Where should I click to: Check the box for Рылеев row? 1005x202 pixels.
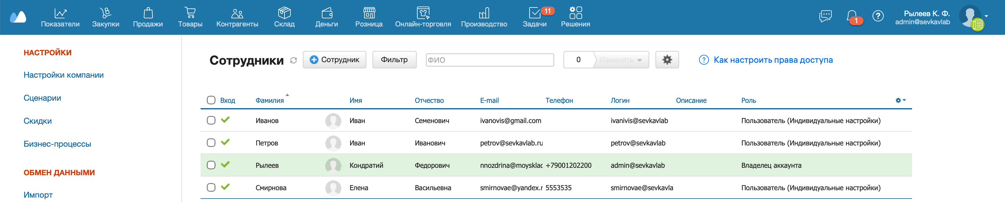click(x=211, y=165)
